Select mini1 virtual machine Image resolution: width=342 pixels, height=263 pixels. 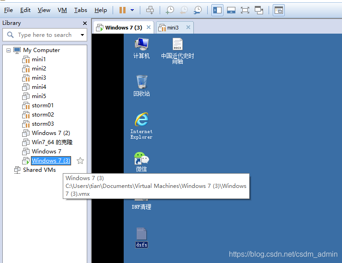tap(39, 59)
